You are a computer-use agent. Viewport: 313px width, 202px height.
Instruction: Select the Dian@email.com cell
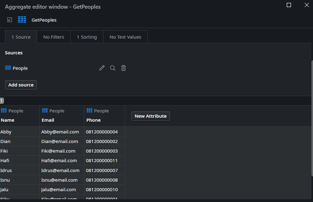tap(60, 141)
